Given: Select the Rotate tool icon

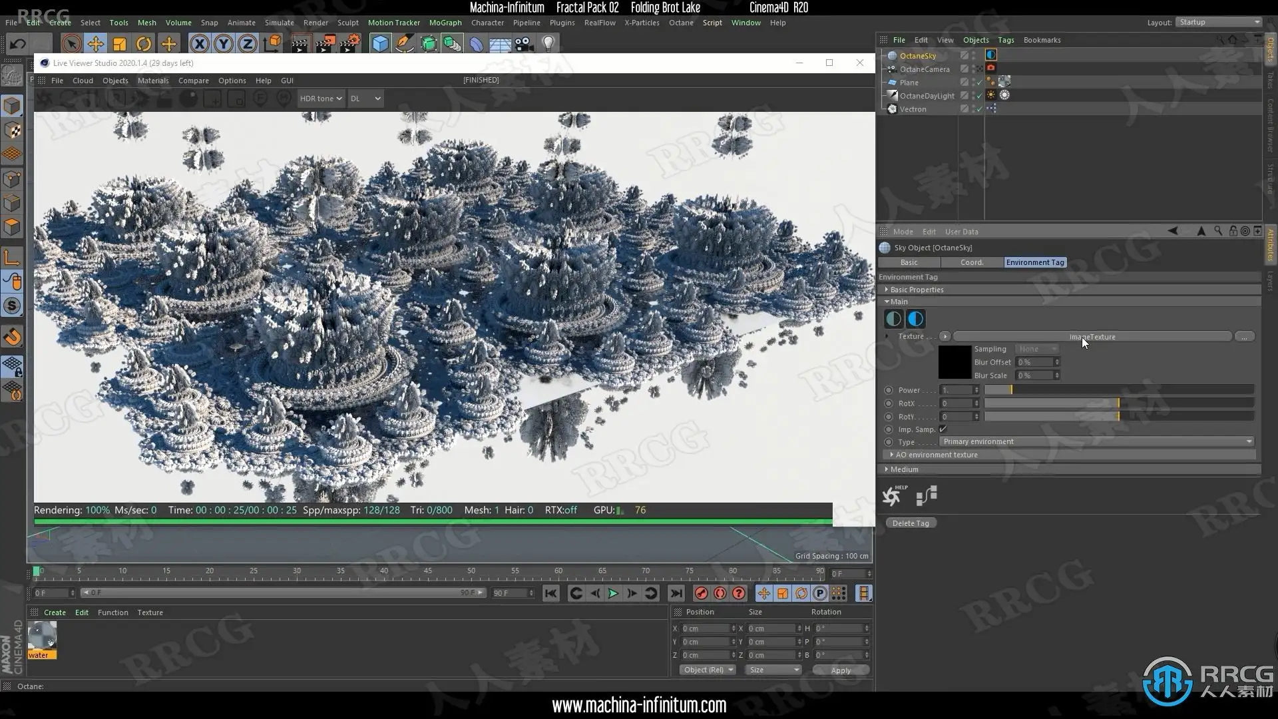Looking at the screenshot, I should pos(144,44).
